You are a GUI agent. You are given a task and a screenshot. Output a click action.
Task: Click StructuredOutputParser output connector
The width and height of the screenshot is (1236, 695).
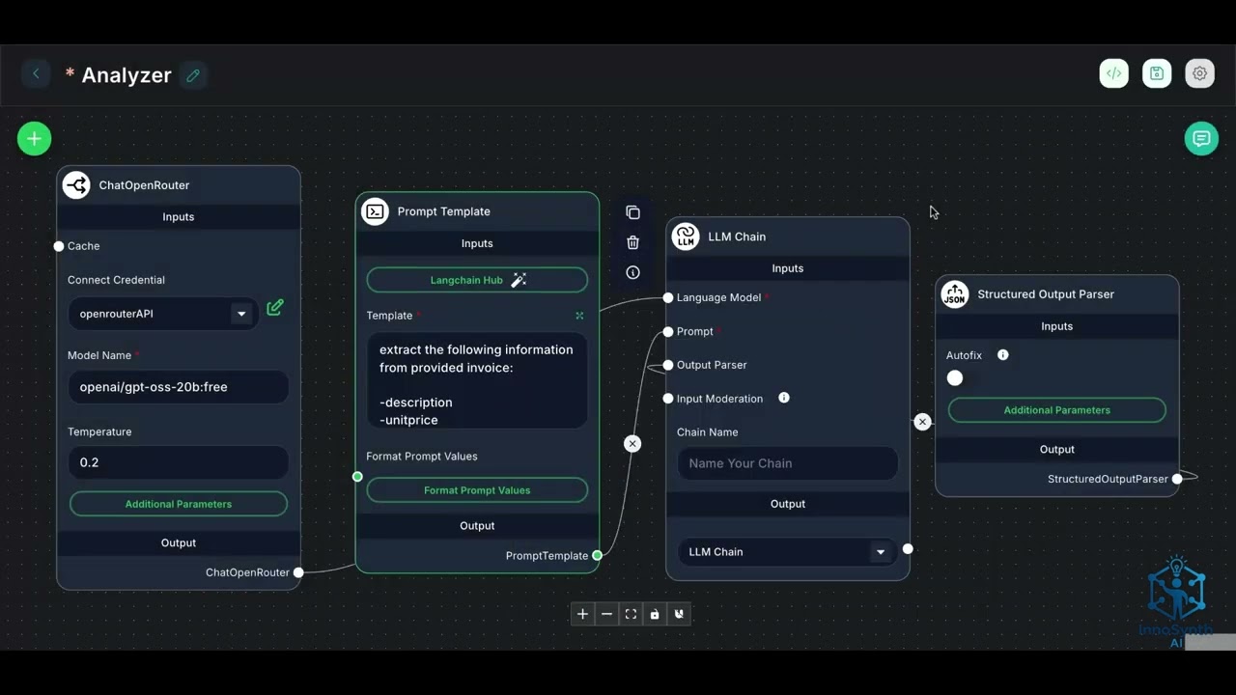point(1177,479)
